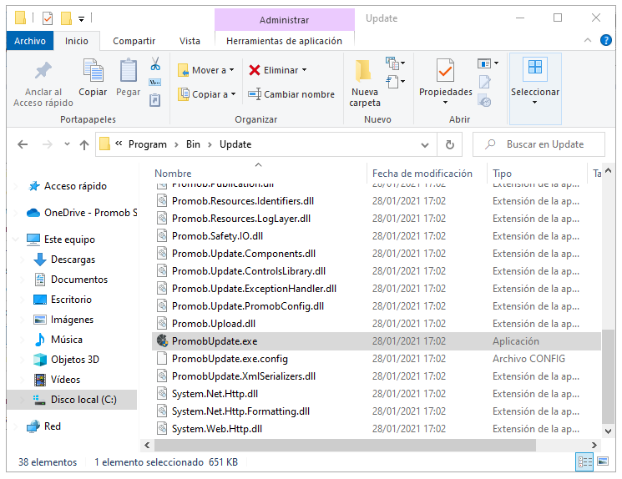Expand the Copiar a dropdown

233,94
